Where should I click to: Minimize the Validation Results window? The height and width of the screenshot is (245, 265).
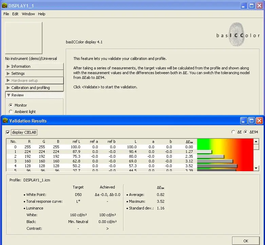click(x=243, y=121)
